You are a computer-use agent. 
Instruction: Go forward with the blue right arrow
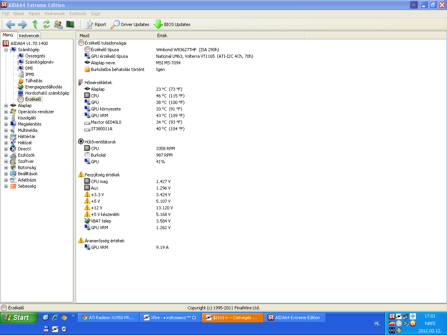point(22,24)
